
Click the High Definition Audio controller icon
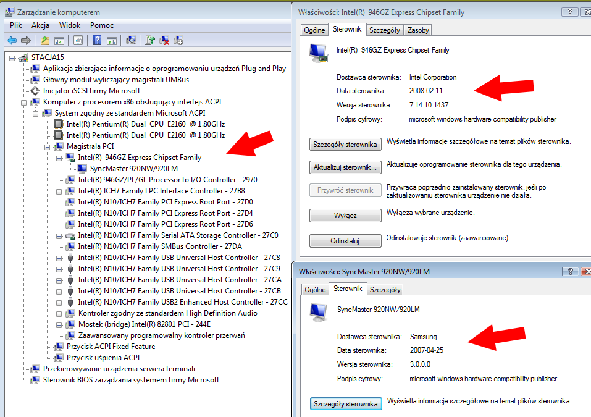[x=70, y=313]
